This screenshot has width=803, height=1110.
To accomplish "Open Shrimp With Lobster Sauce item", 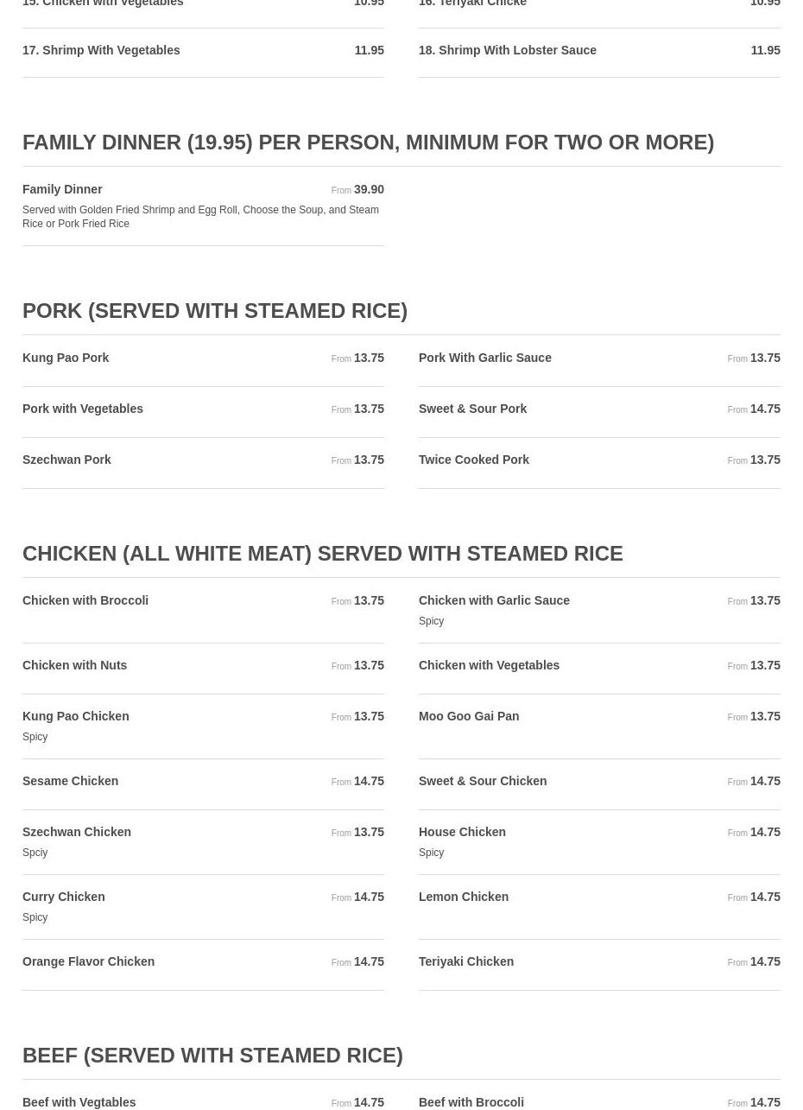I will coord(599,53).
